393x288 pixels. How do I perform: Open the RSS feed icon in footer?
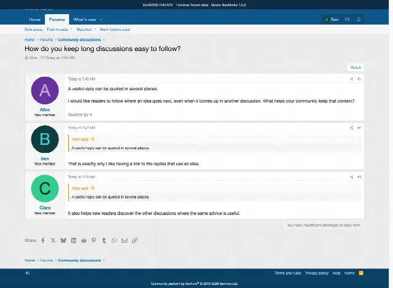(x=361, y=273)
